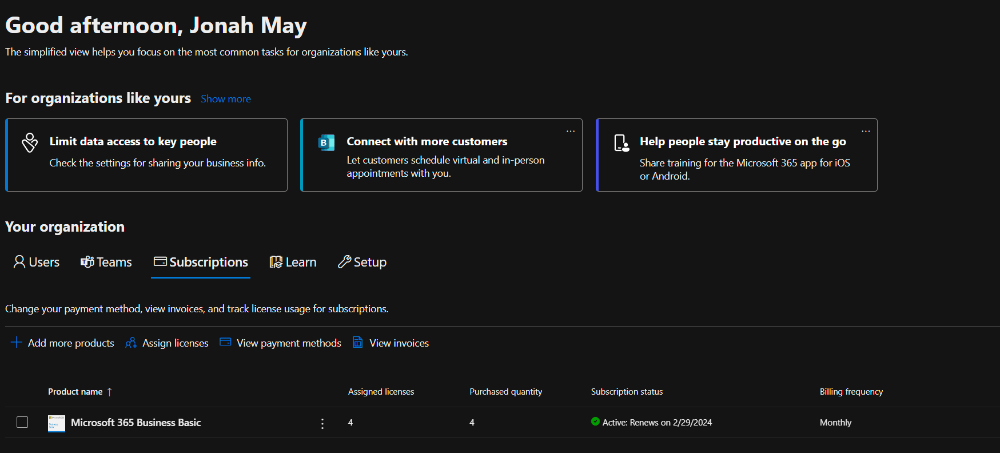Click the Monthly billing frequency cell

835,423
